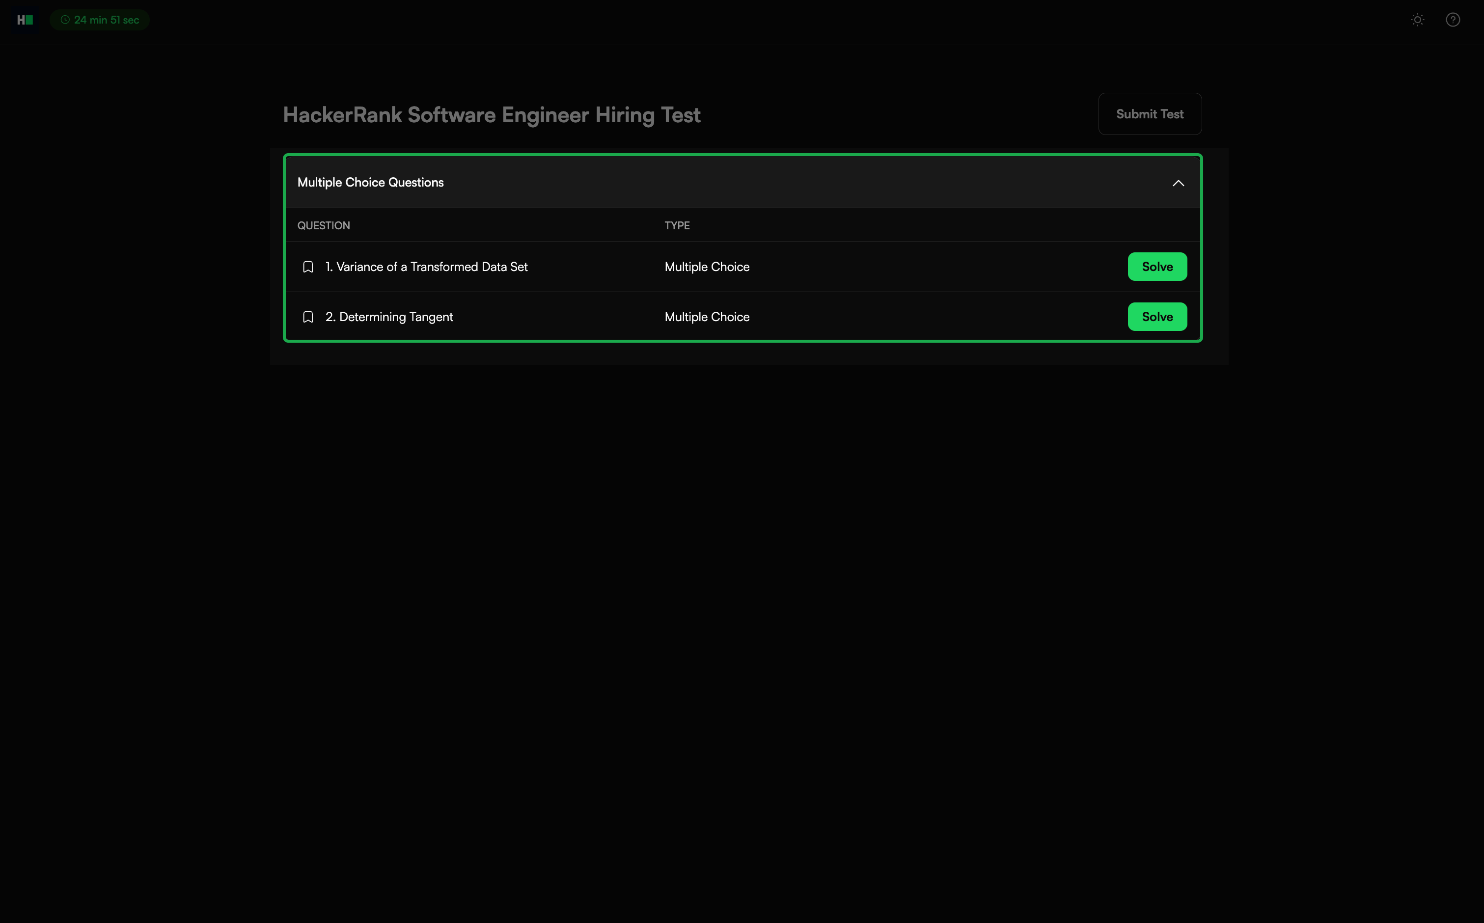This screenshot has width=1484, height=923.
Task: Click the Multiple Choice type cell for question 1
Action: click(707, 267)
